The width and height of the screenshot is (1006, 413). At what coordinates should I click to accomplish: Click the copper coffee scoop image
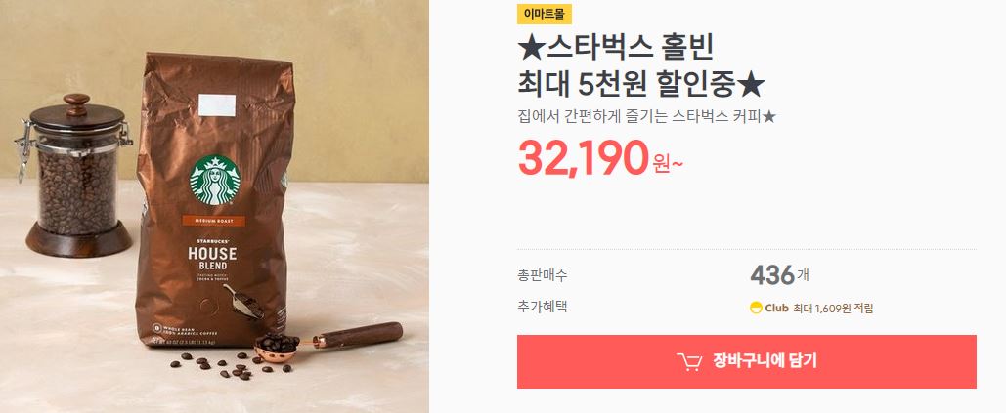[328, 342]
